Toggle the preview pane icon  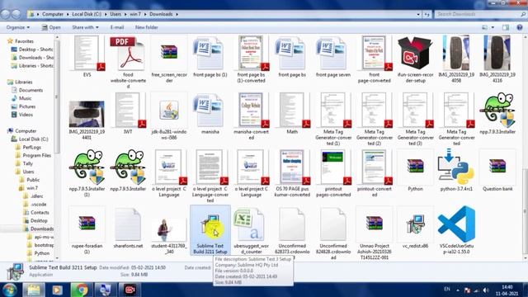pos(506,27)
